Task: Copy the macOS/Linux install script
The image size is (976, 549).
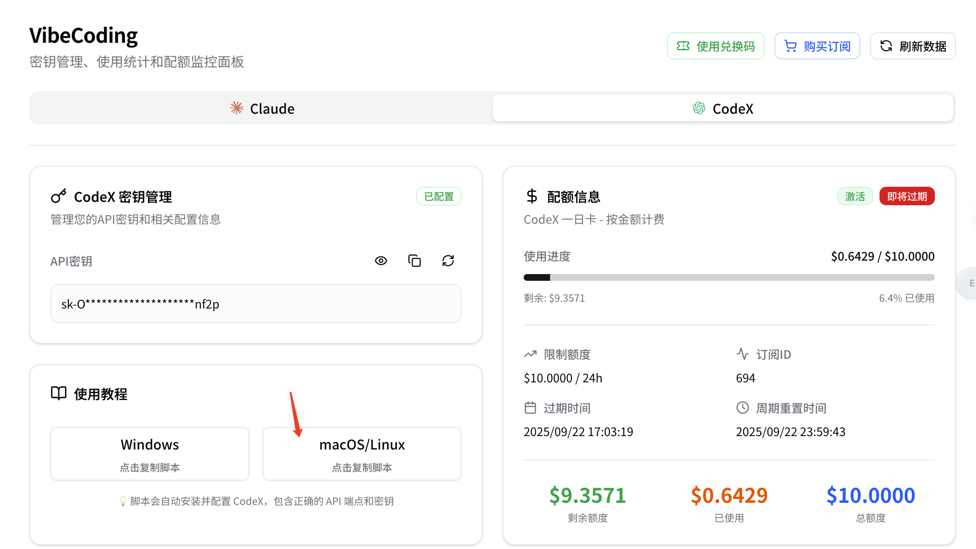Action: click(362, 454)
